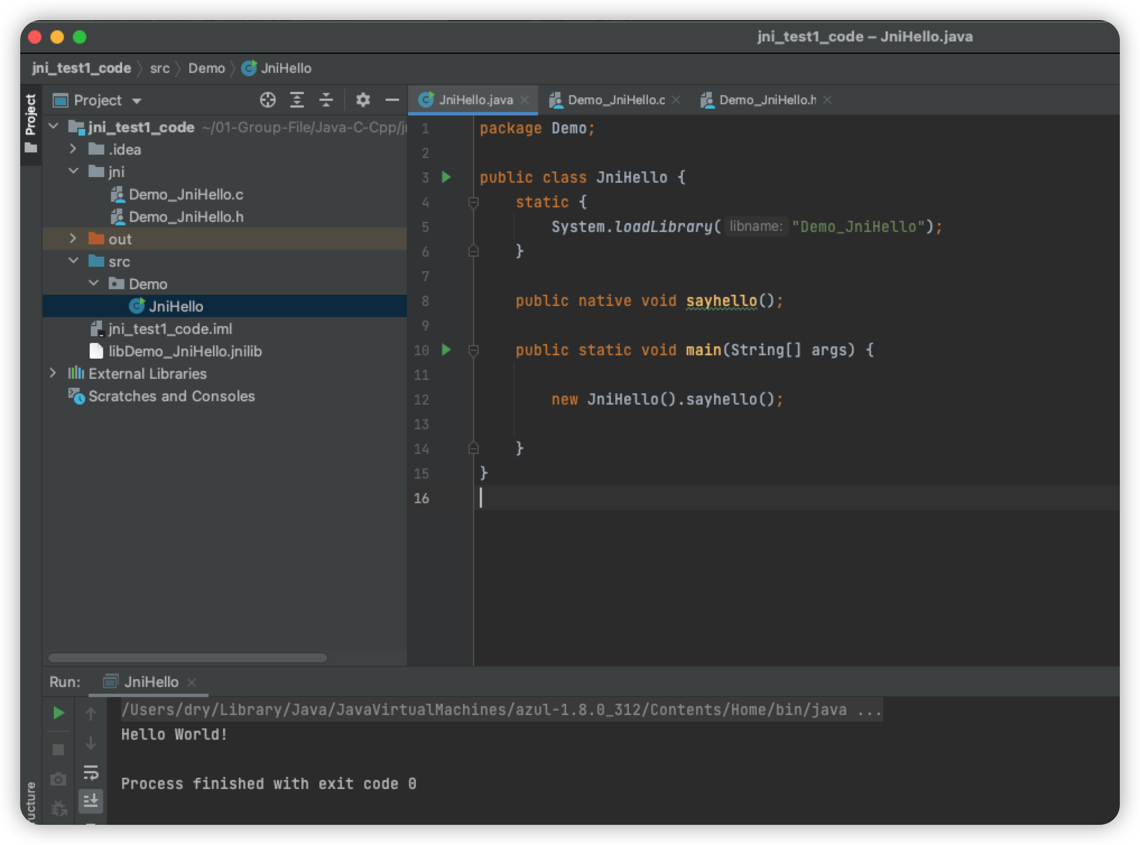Click the green rerun button in Run panel
The height and width of the screenshot is (845, 1140).
(58, 713)
